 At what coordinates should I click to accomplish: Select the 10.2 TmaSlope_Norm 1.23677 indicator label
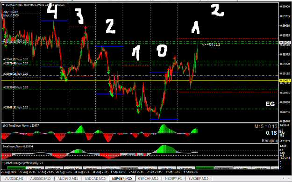(x=21, y=126)
